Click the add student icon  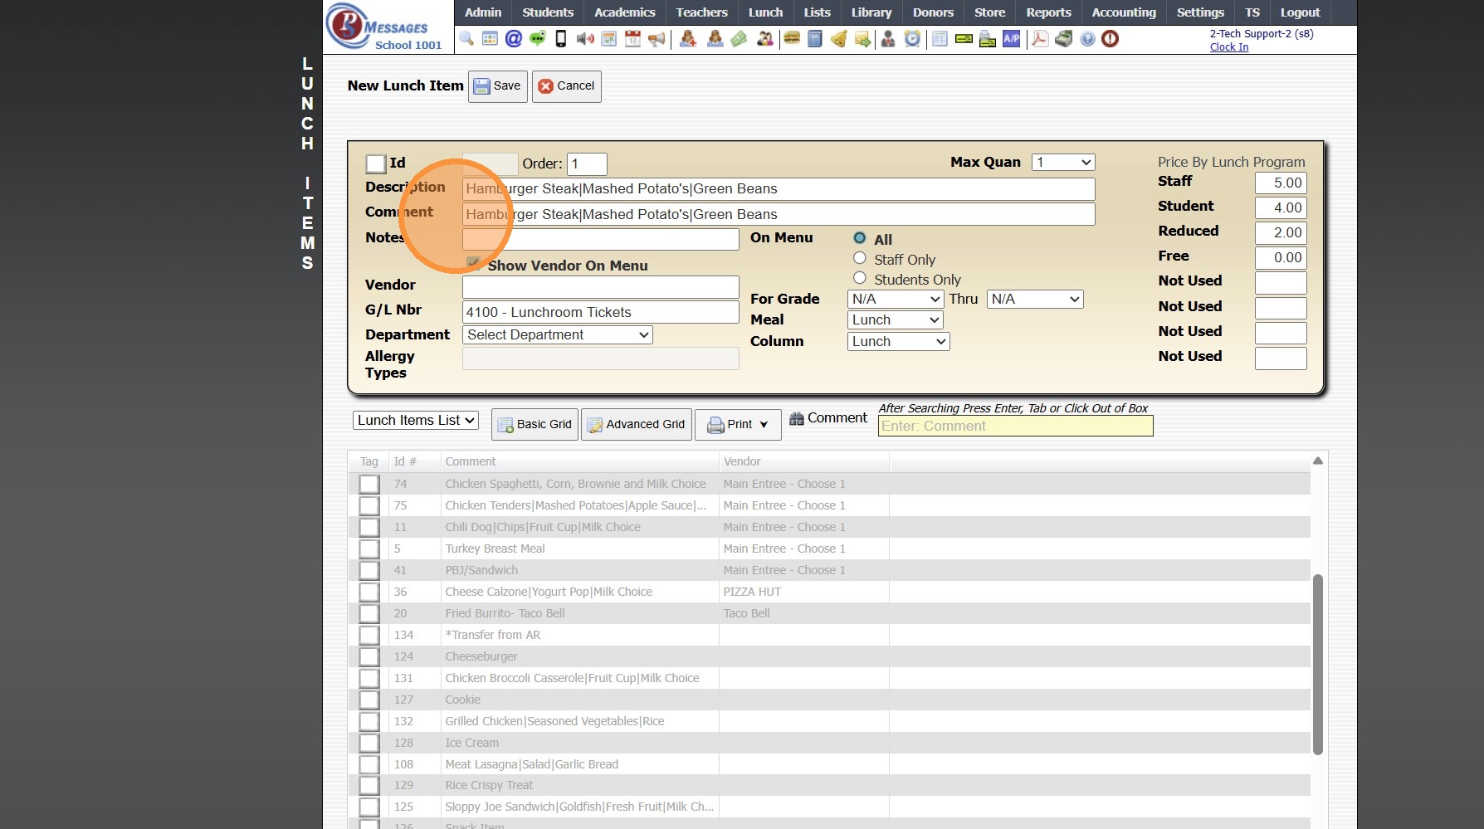click(687, 39)
